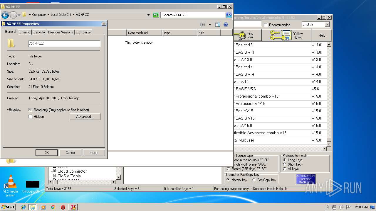
Task: Select the All keys radio button
Action: tap(285, 169)
